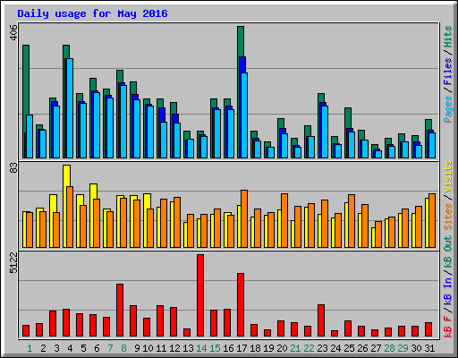Select day 9 on the x-axis
This screenshot has width=458, height=358.
pyautogui.click(x=137, y=348)
